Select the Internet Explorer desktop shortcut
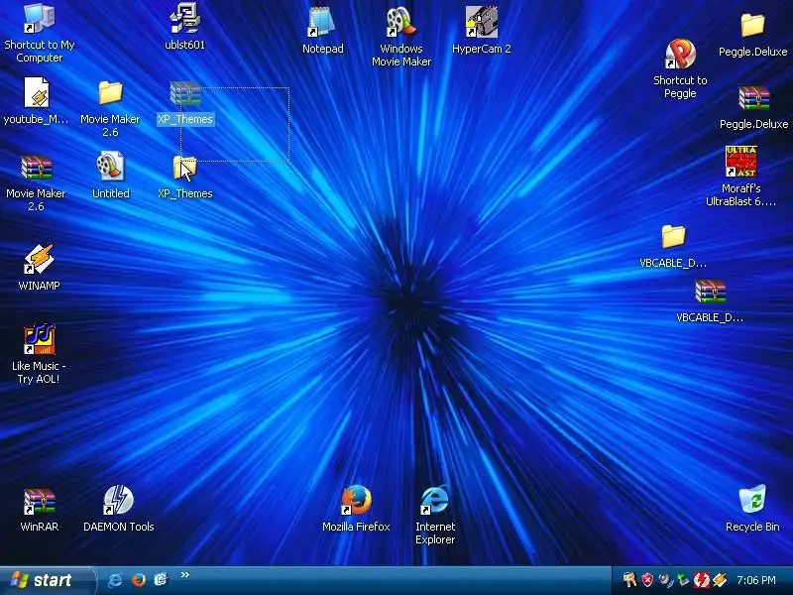 pos(435,500)
